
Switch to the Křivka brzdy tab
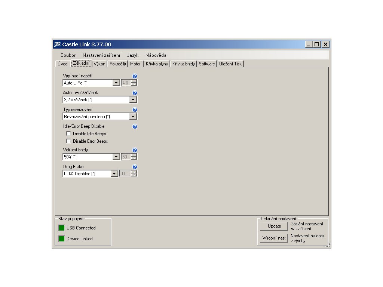tap(183, 64)
